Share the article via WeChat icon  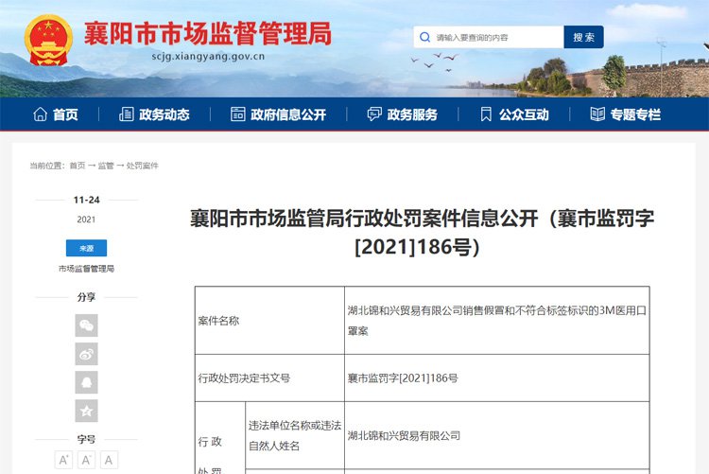[x=86, y=325]
